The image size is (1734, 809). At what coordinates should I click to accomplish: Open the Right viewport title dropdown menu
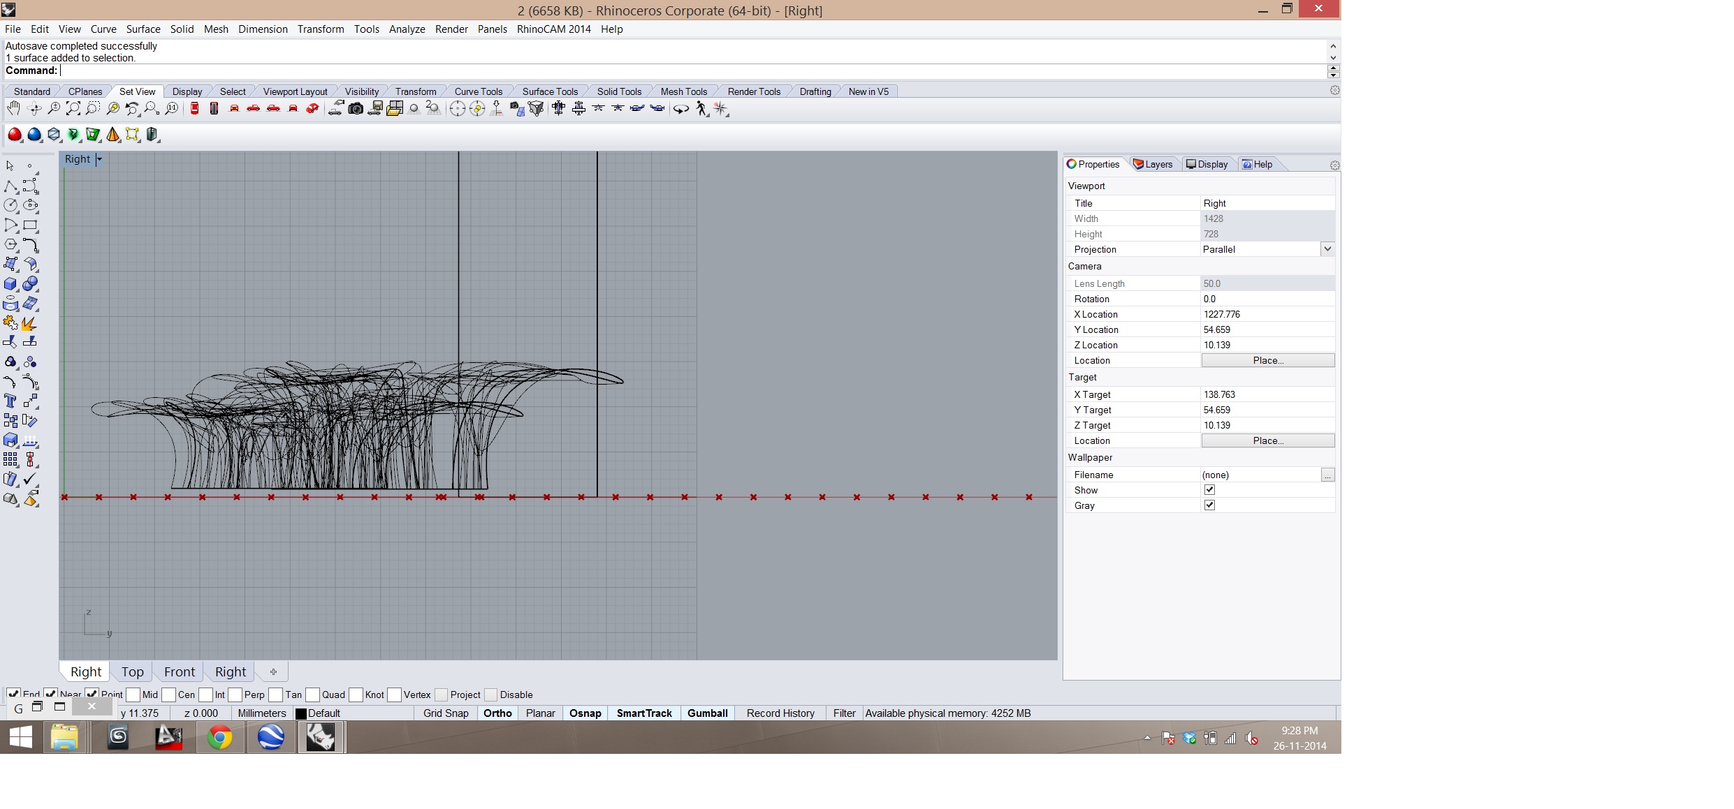point(99,159)
